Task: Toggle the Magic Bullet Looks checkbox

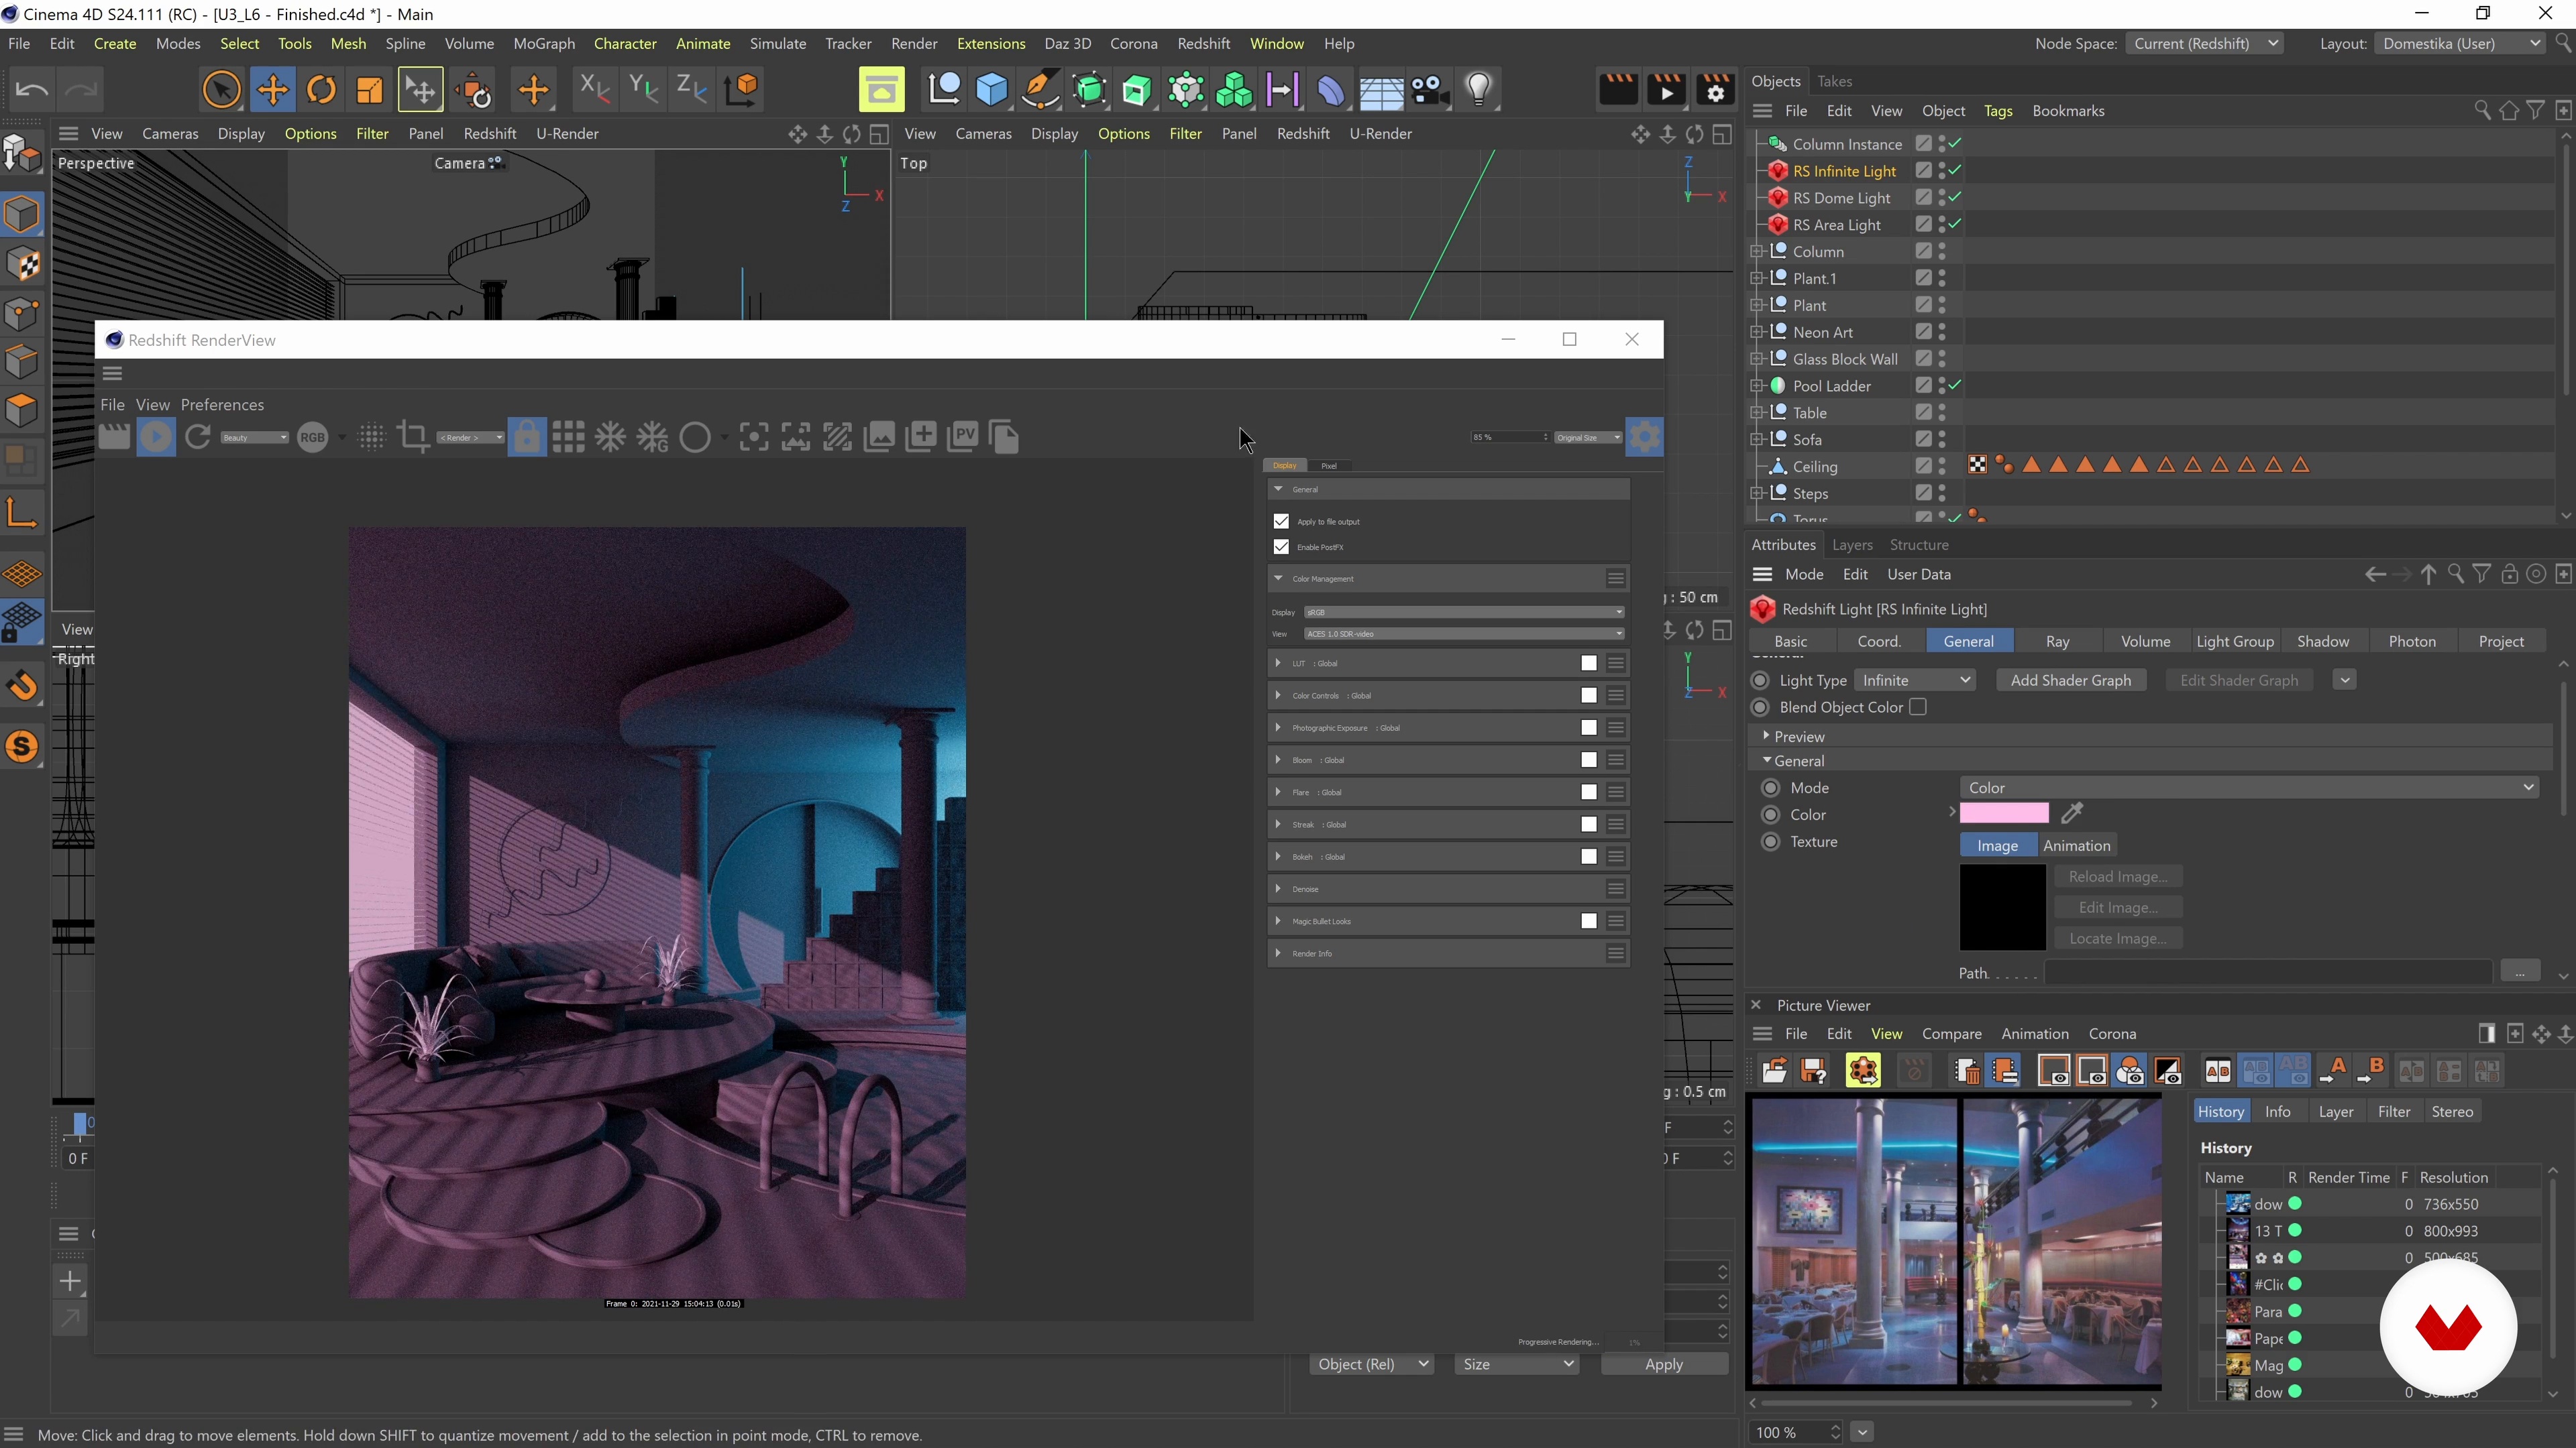Action: coord(1588,921)
